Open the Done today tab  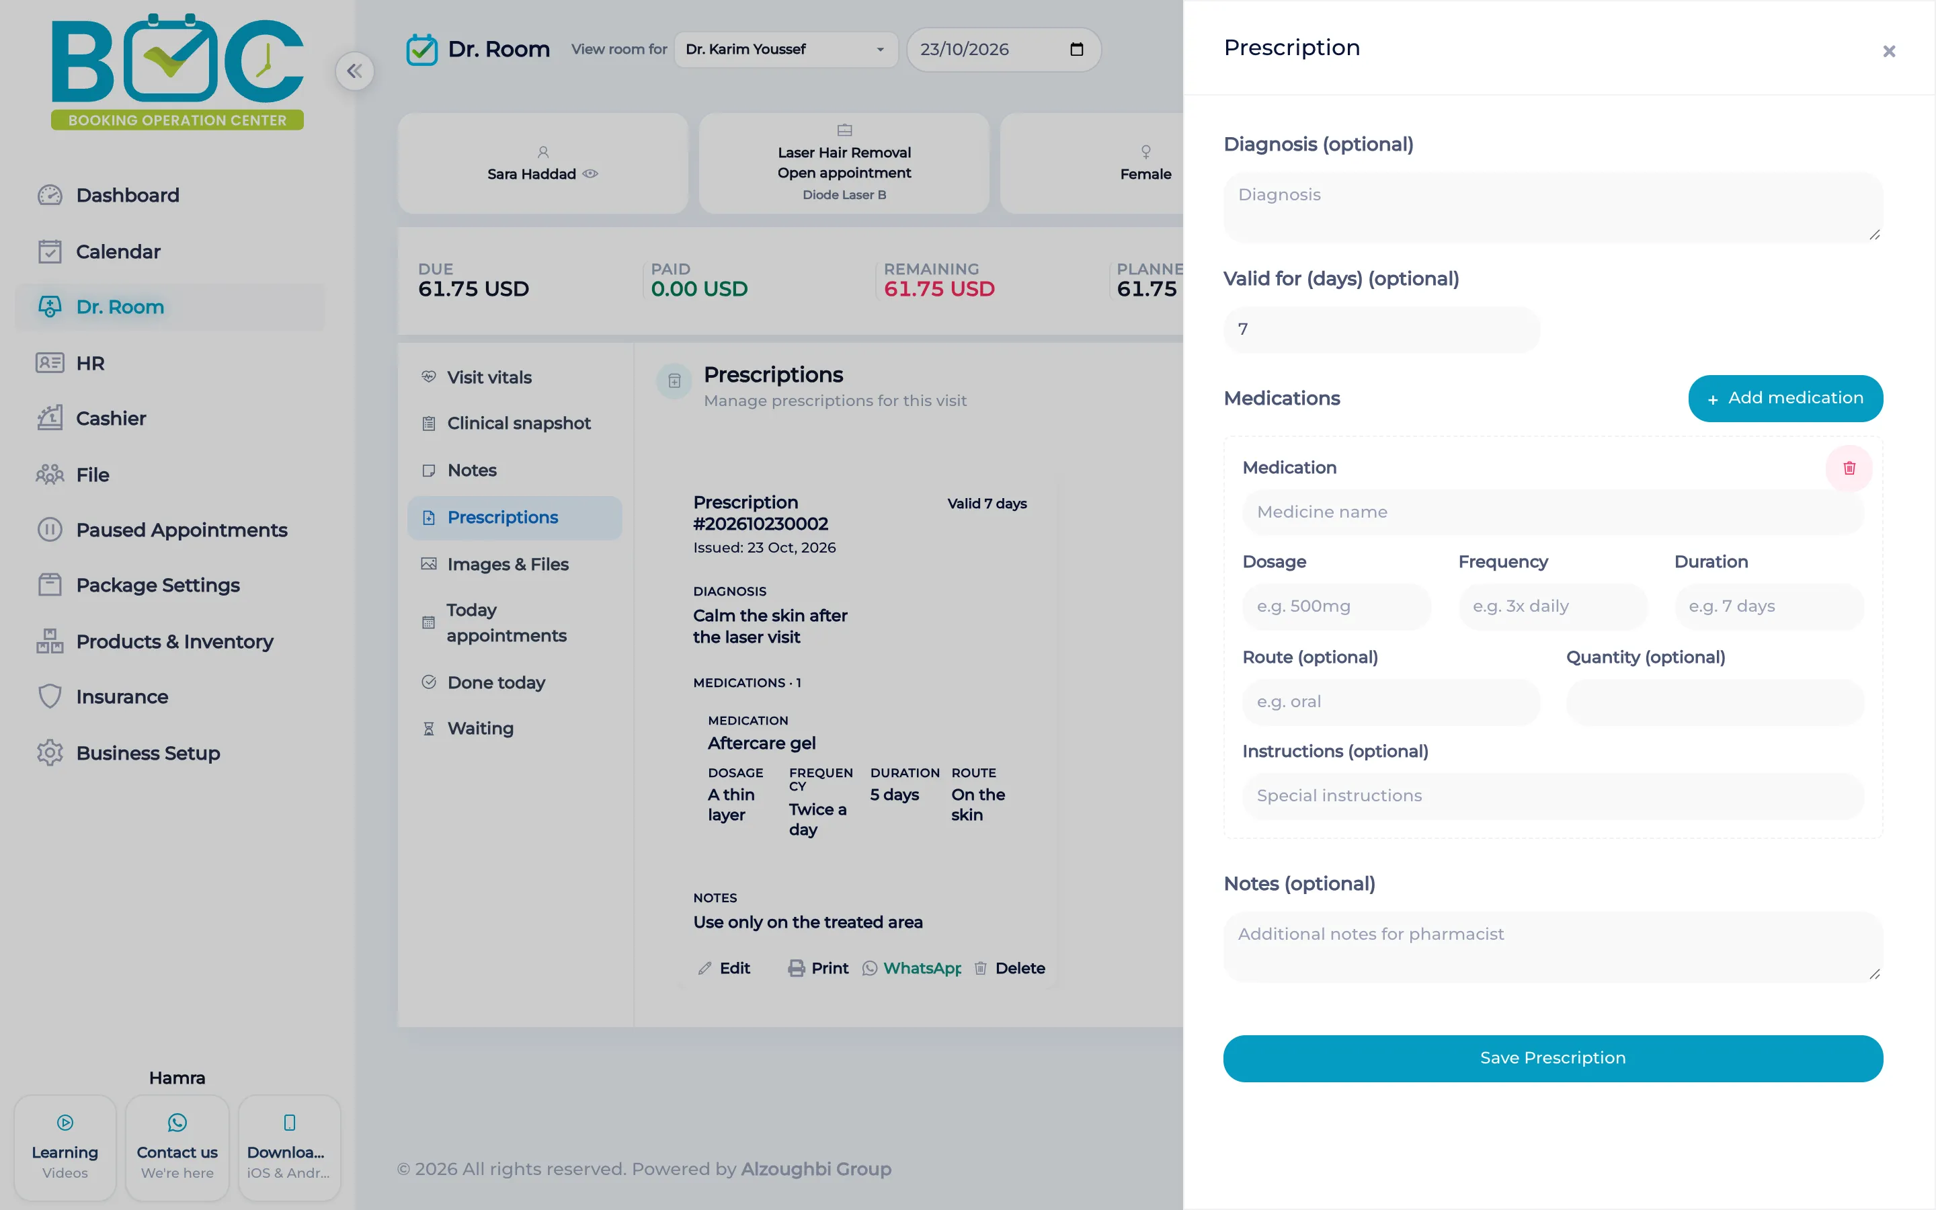(514, 682)
